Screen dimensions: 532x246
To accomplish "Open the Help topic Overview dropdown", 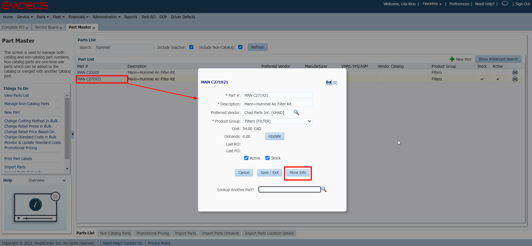I will pos(47,180).
